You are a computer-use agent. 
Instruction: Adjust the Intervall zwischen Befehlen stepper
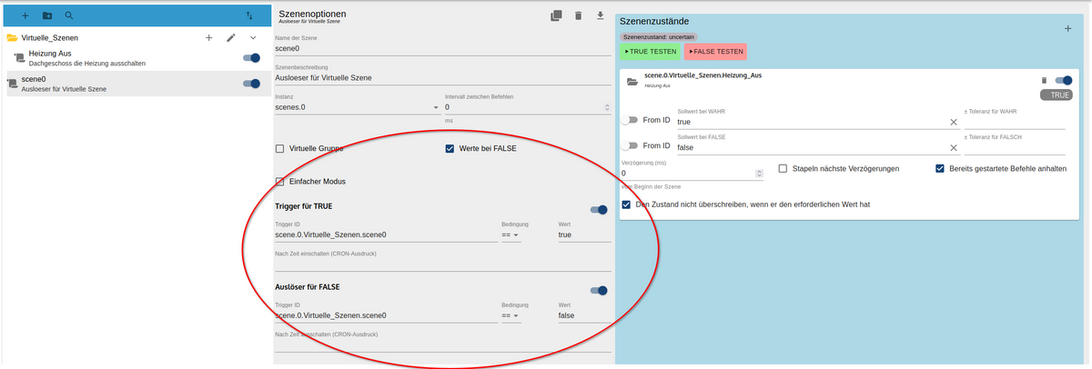[x=607, y=107]
